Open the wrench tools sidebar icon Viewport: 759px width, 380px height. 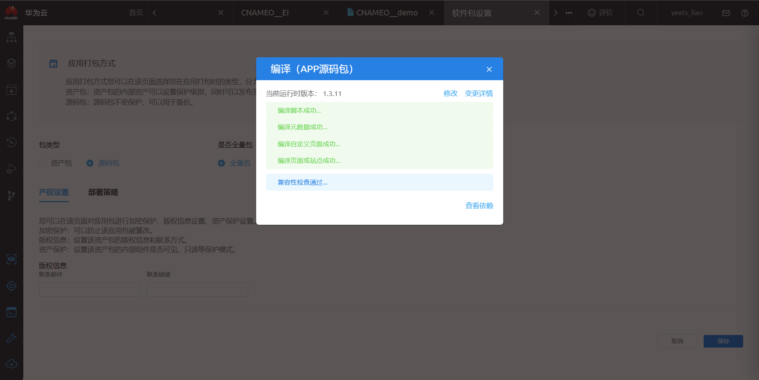[x=11, y=338]
